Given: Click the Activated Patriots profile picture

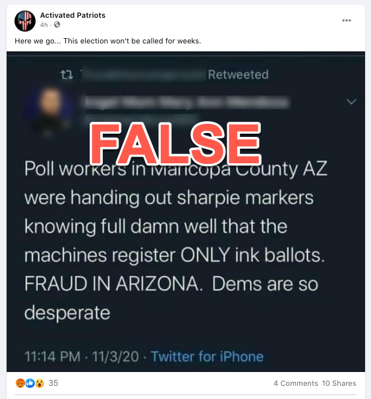Looking at the screenshot, I should [x=25, y=21].
